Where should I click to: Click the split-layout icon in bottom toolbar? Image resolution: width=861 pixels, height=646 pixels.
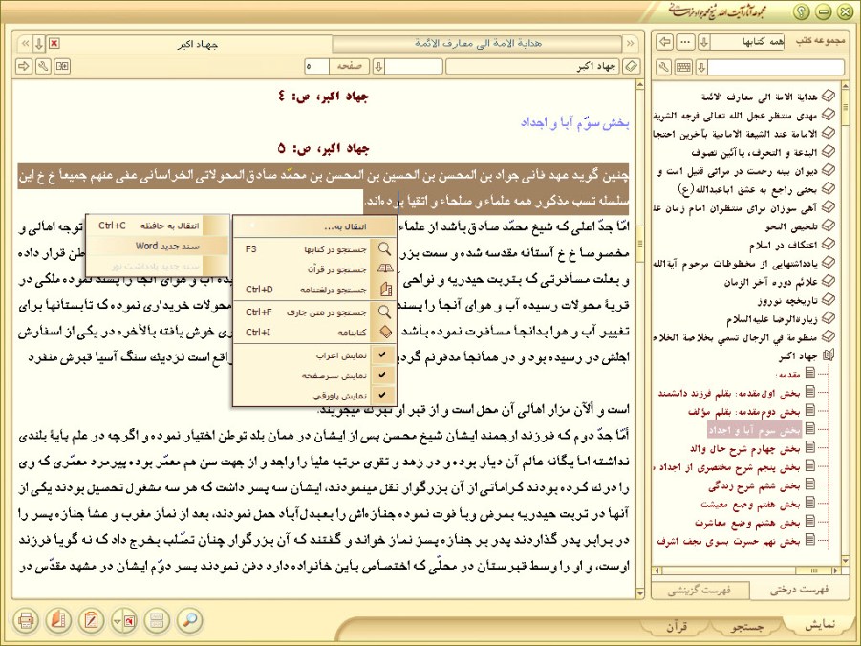157,620
